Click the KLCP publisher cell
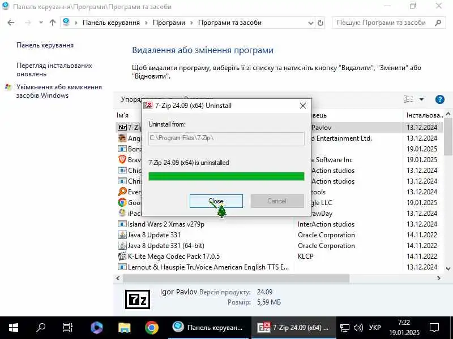Viewport: 453px width, 339px height. pyautogui.click(x=306, y=257)
